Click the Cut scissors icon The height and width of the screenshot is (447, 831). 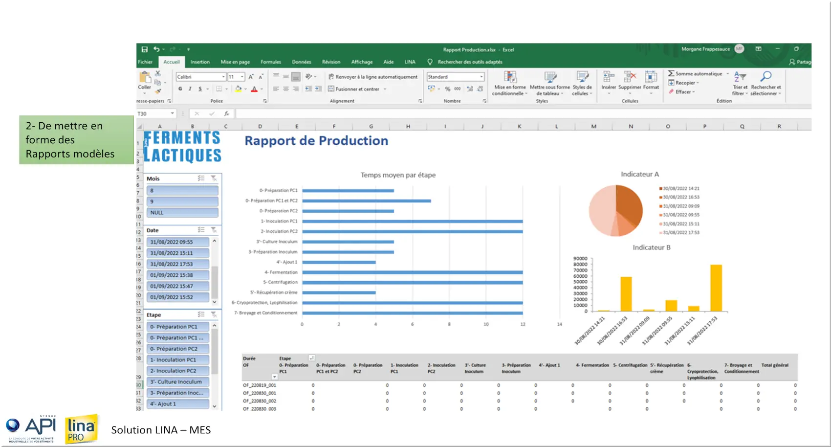tap(158, 73)
